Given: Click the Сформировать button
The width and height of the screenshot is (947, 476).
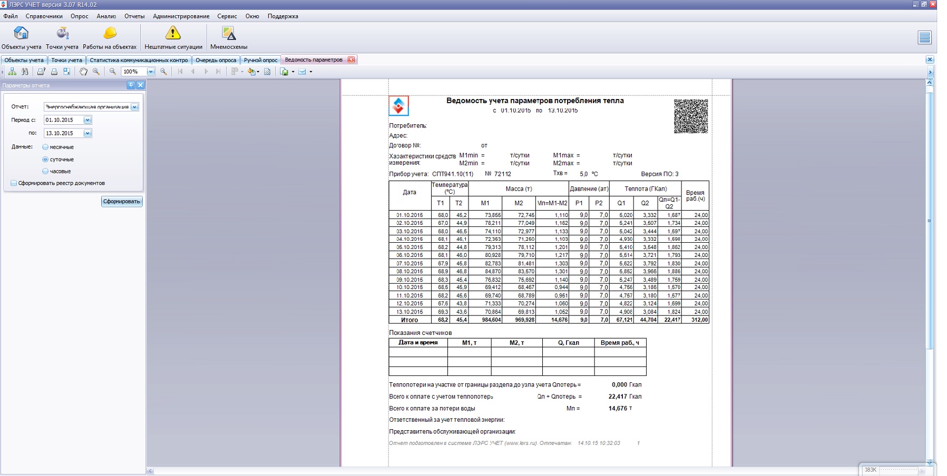Looking at the screenshot, I should pyautogui.click(x=122, y=201).
